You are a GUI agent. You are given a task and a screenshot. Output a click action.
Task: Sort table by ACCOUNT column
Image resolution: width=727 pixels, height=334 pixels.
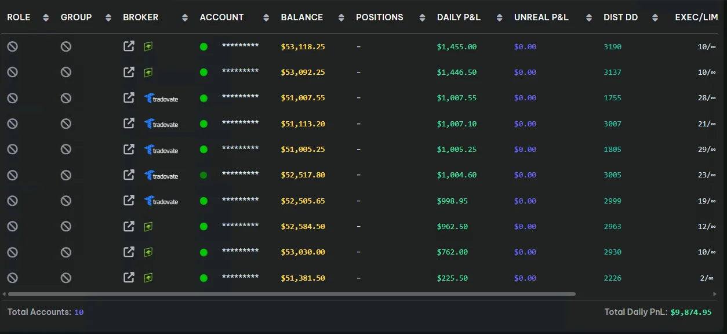click(266, 18)
